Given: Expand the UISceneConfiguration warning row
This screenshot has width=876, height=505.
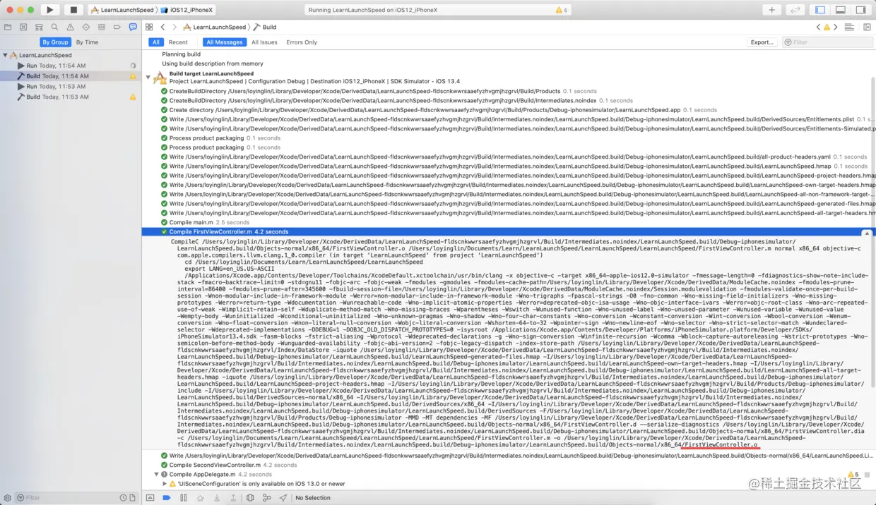Looking at the screenshot, I should point(165,484).
